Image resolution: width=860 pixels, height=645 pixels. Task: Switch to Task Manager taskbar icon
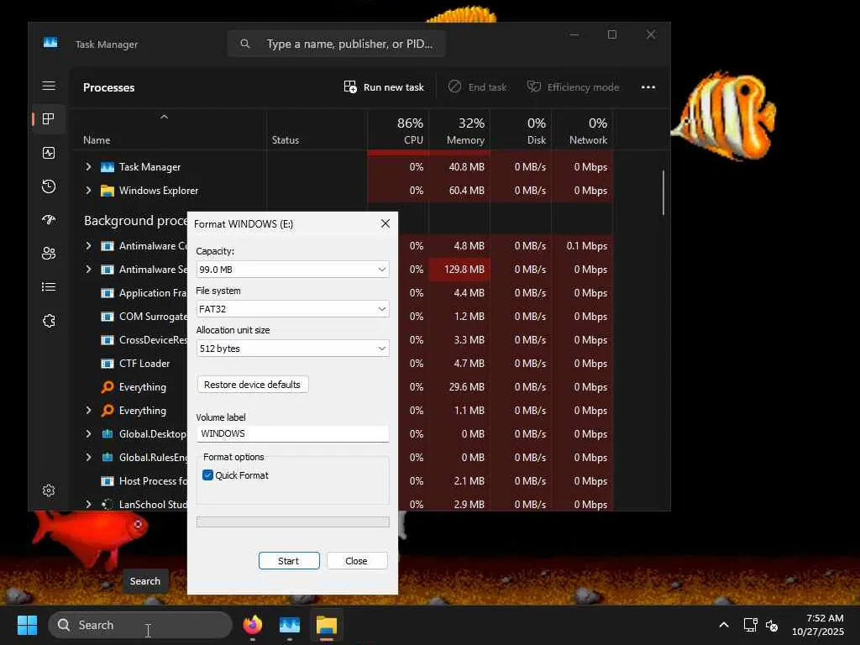[290, 625]
